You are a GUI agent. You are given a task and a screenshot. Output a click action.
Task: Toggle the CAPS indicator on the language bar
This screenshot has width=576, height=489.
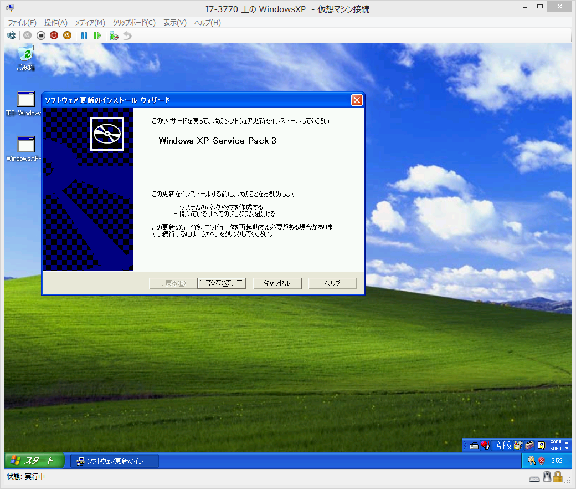click(x=556, y=442)
